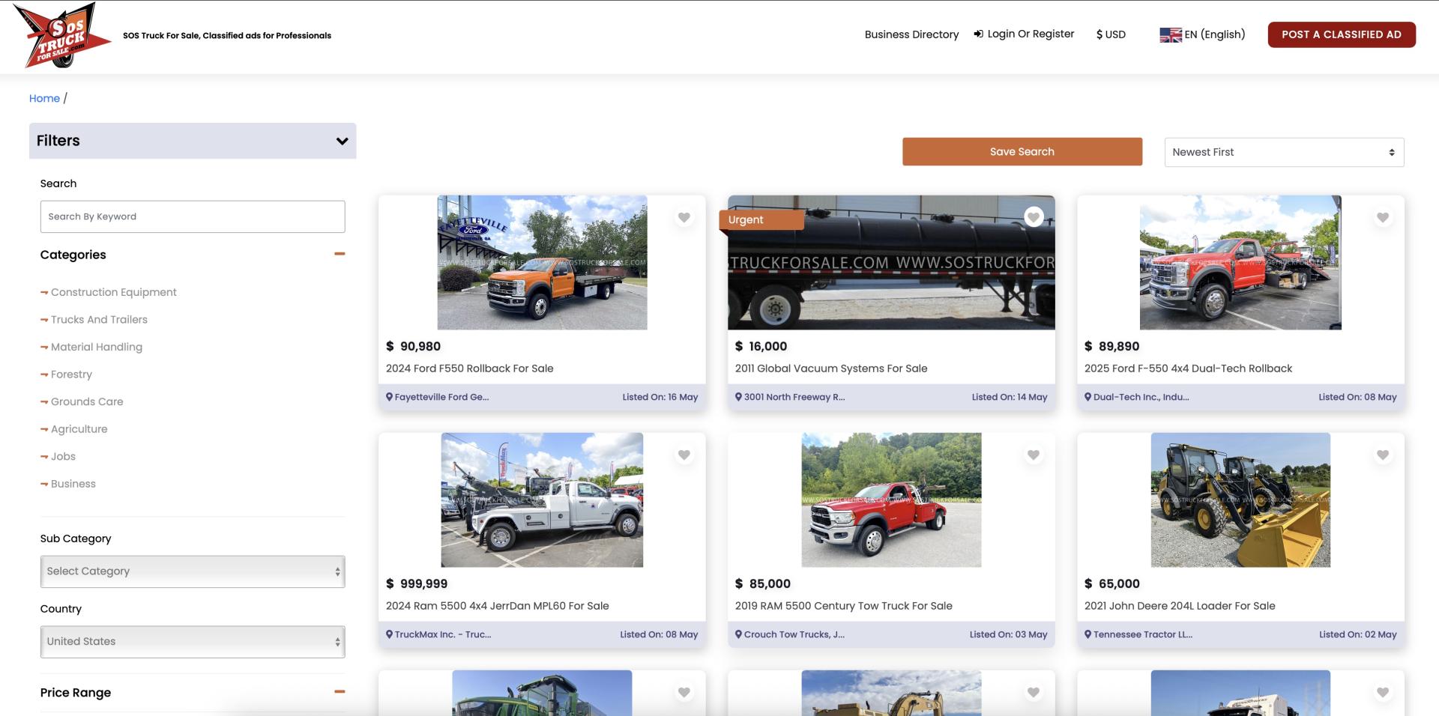Open 2011 Global Vacuum Systems For Sale title
Screen dimensions: 1439x716
[831, 368]
